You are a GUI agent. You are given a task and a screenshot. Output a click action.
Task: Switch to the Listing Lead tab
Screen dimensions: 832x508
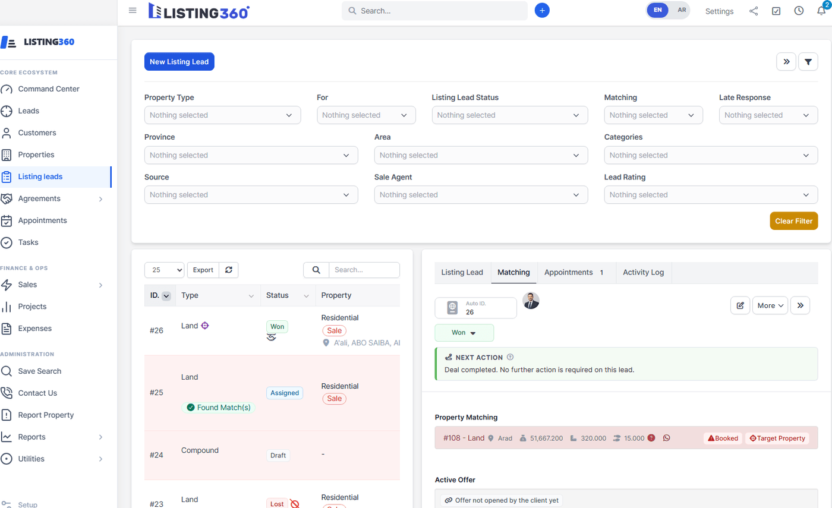462,272
